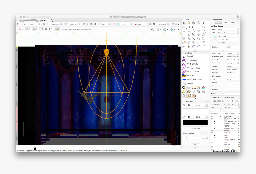This screenshot has height=174, width=256.
Task: Select the Circle tool
Action: 193,31
